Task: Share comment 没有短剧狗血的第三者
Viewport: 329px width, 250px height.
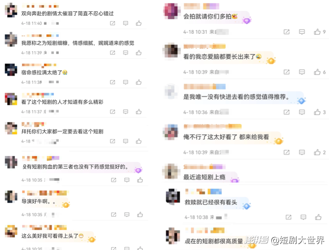Action: 113,180
